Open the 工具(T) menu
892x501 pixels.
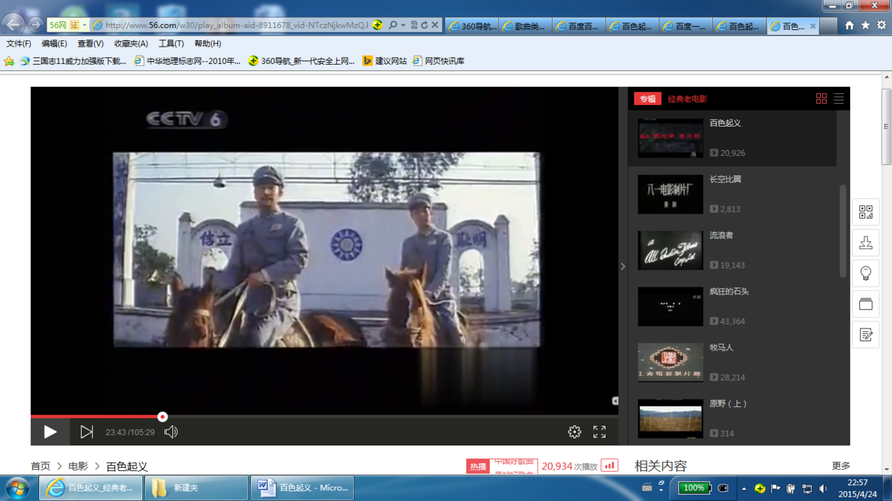[x=171, y=44]
